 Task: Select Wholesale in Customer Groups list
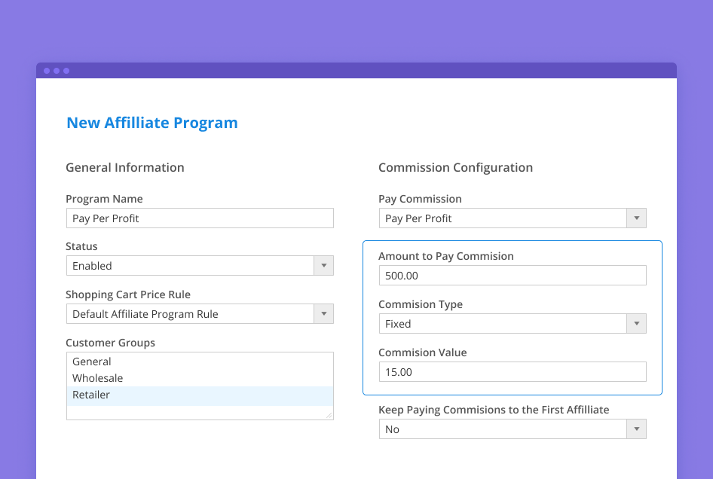tap(98, 378)
